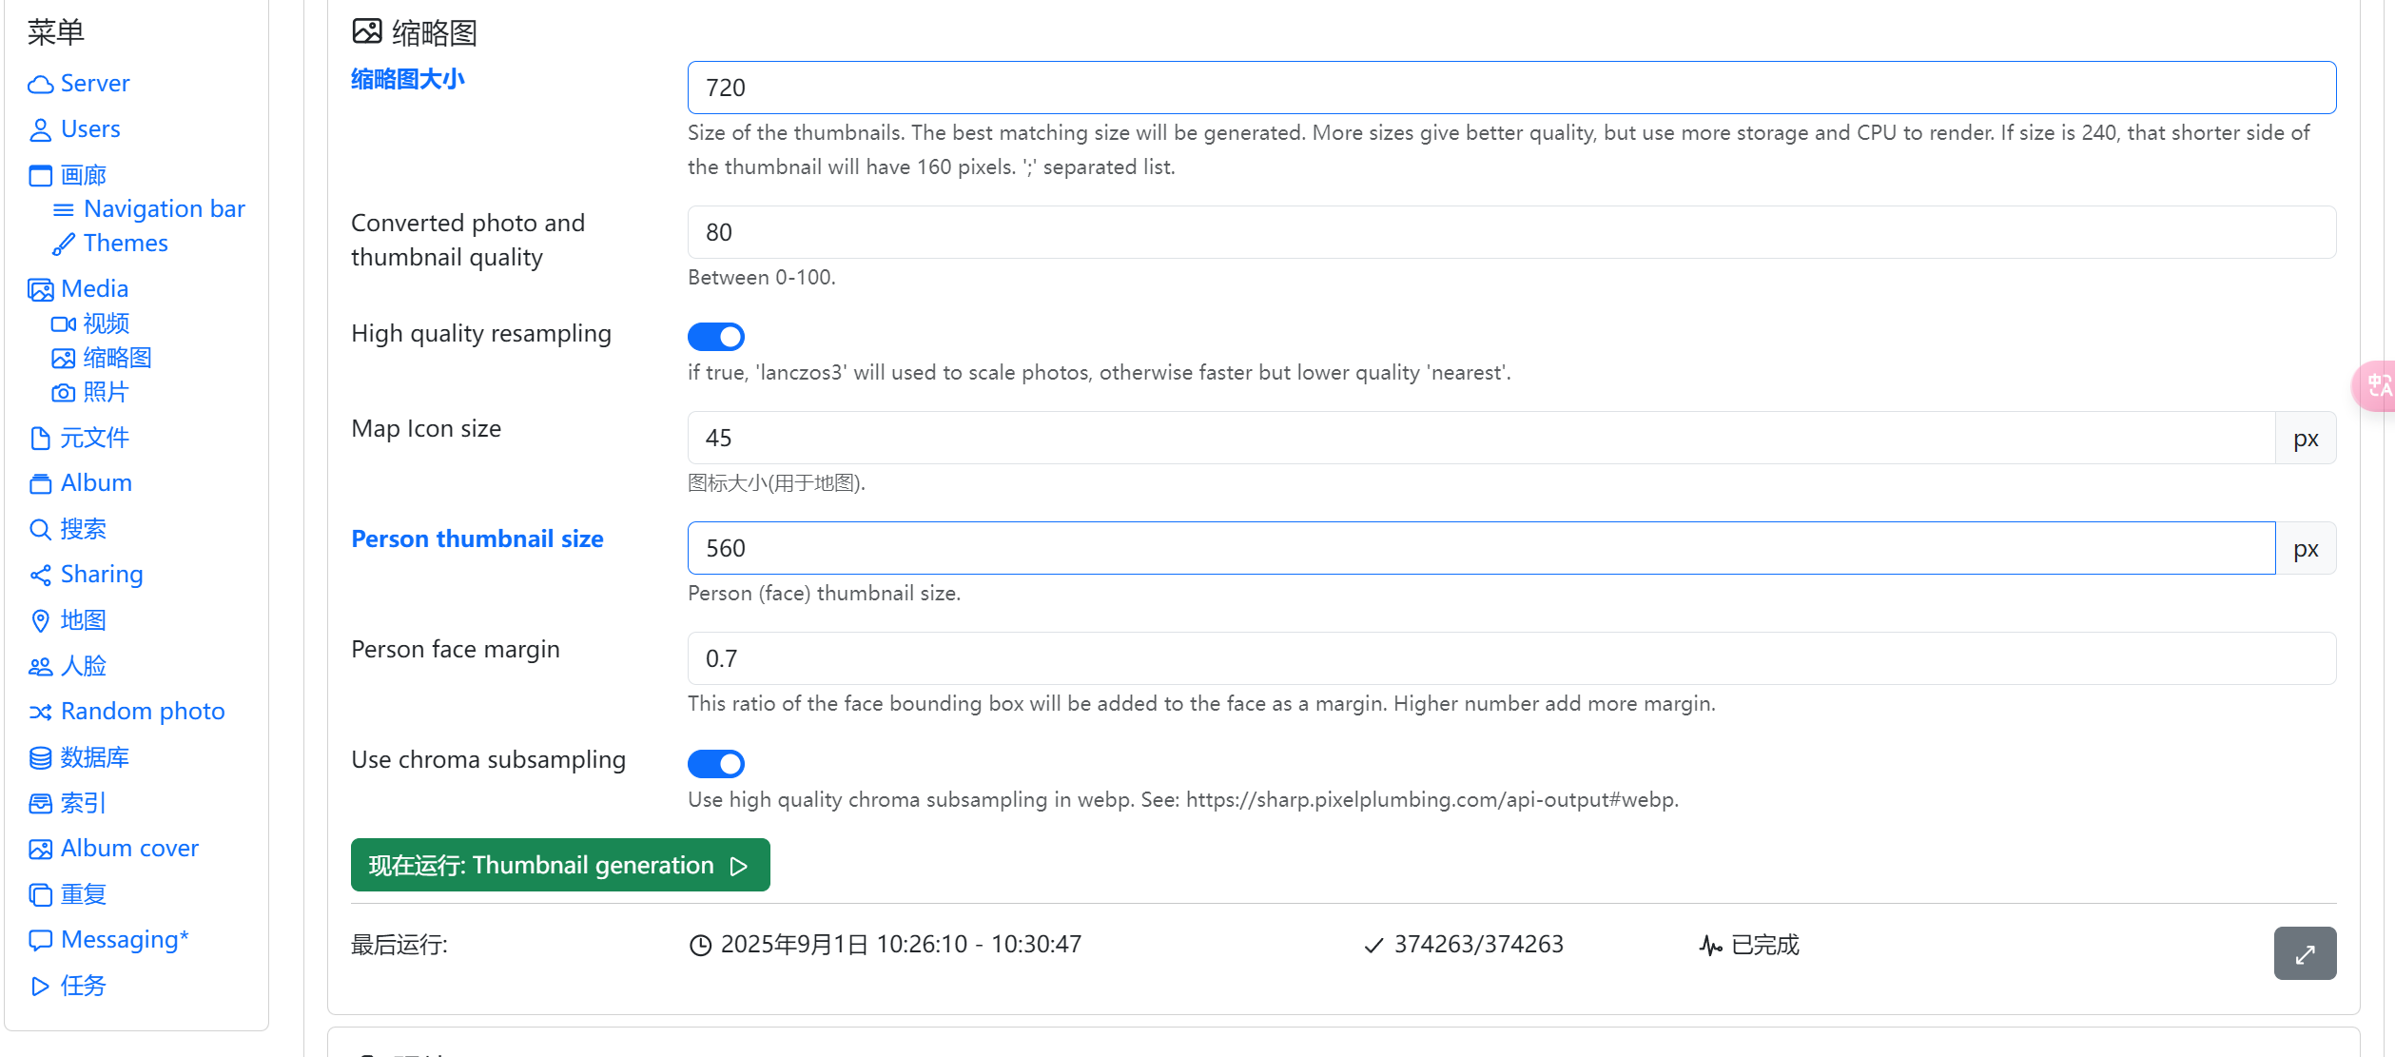
Task: Turn off Use chroma subsampling switch
Action: point(715,764)
